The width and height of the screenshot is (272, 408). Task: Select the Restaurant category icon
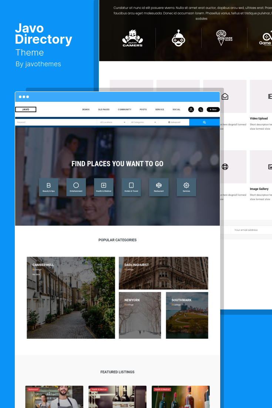click(x=159, y=187)
